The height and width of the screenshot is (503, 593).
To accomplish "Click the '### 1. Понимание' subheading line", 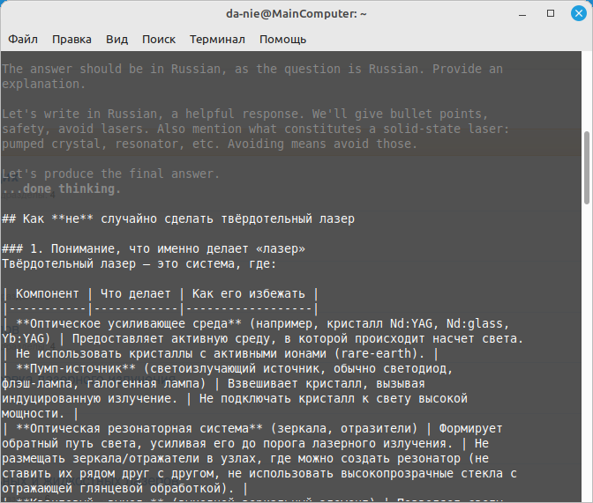I will click(154, 249).
